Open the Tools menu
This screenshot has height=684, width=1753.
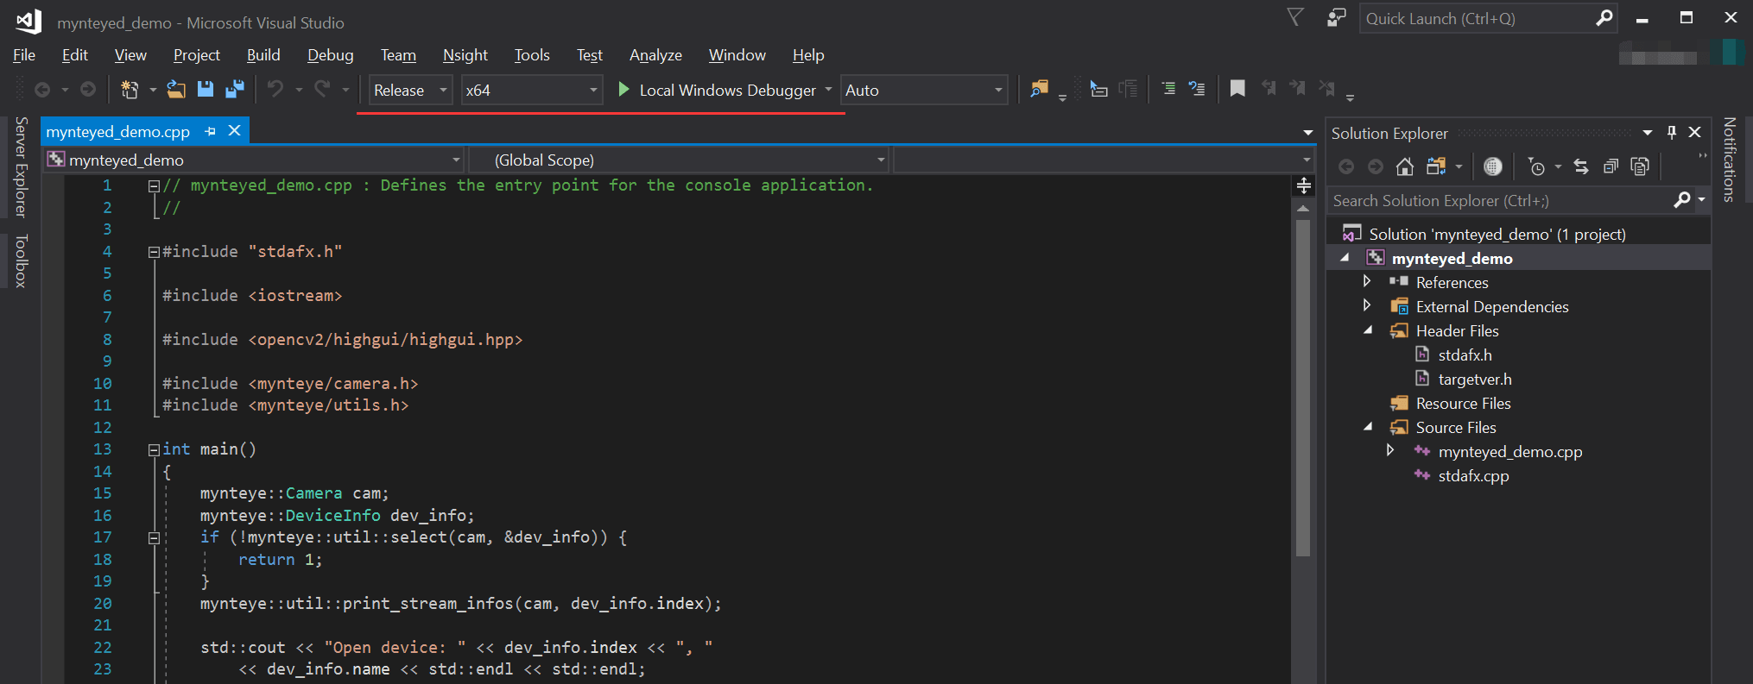[x=532, y=54]
